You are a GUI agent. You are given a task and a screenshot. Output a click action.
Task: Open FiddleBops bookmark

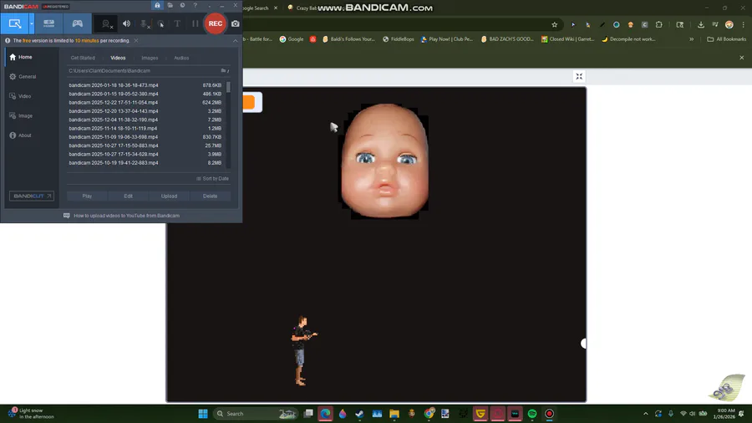[399, 39]
